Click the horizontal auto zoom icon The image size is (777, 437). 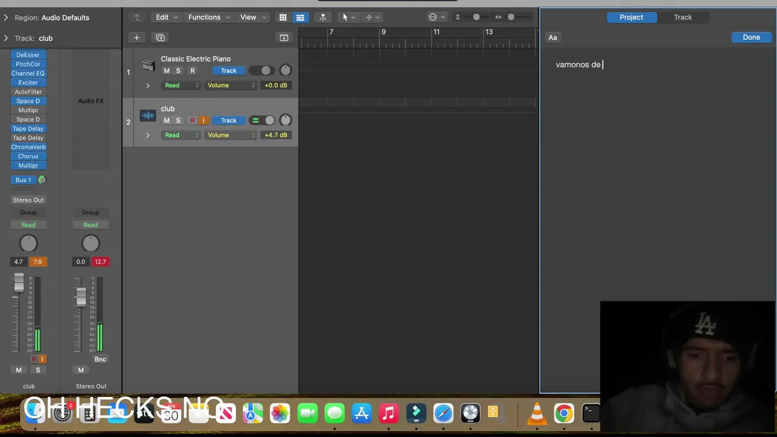(498, 17)
